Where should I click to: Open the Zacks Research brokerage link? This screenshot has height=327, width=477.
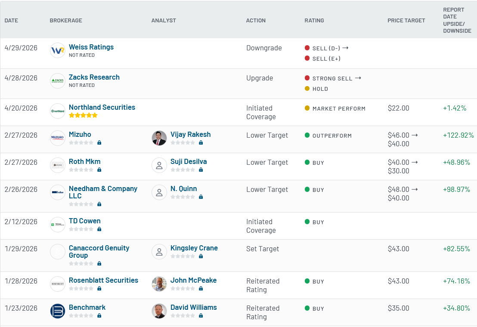pyautogui.click(x=94, y=77)
